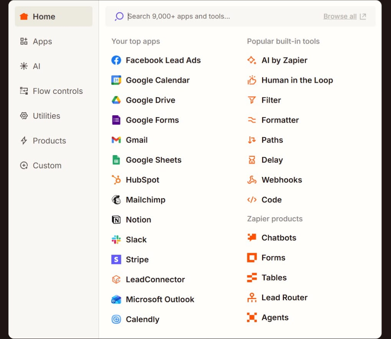
Task: Click the Microsoft Outlook icon
Action: click(116, 299)
